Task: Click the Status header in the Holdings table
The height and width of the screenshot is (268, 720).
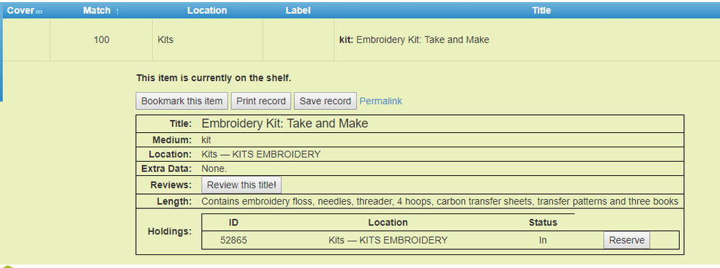Action: (543, 223)
